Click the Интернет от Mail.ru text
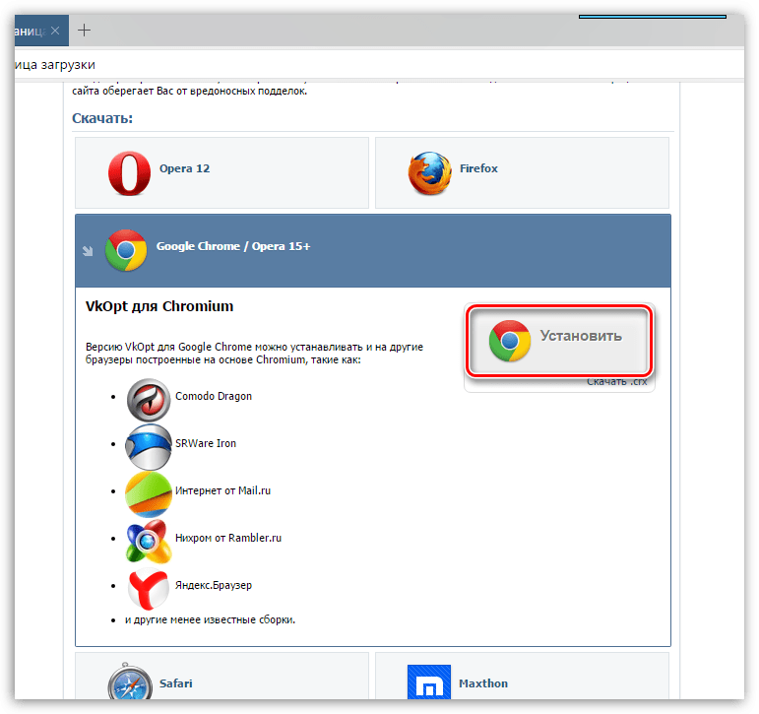 pos(222,490)
